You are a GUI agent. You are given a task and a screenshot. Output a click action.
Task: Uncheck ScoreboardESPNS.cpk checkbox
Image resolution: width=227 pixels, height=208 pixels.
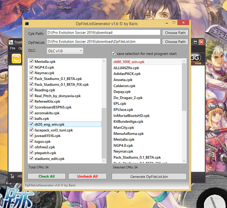[31, 107]
